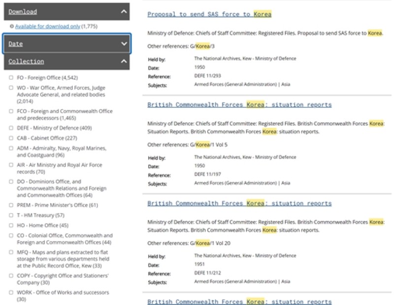
Task: Tick COPY - Copyright Office checkbox
Action: [x=11, y=275]
